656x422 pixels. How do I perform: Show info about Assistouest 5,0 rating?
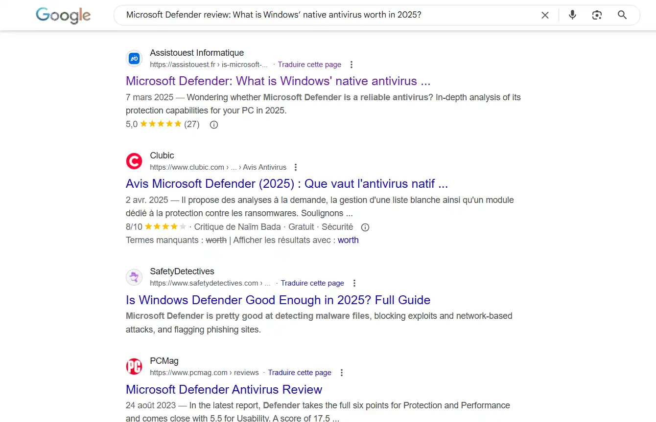pos(213,125)
